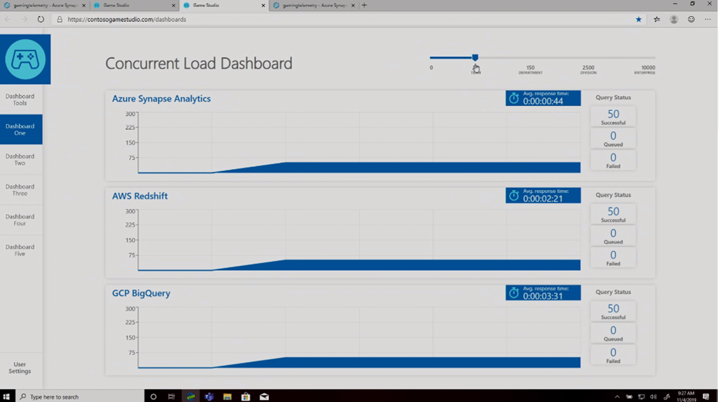Select Dashboard One in sidebar

pos(21,129)
